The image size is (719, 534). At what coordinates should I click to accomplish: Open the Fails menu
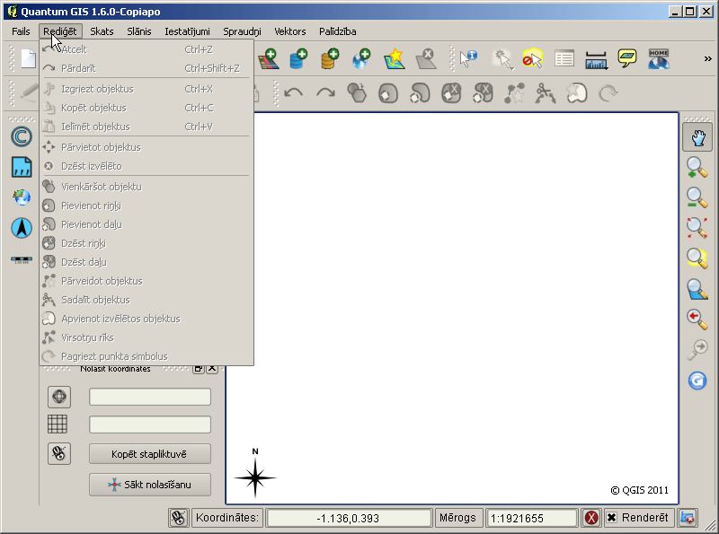coord(21,31)
